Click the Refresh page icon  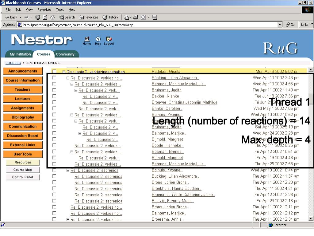[45, 17]
